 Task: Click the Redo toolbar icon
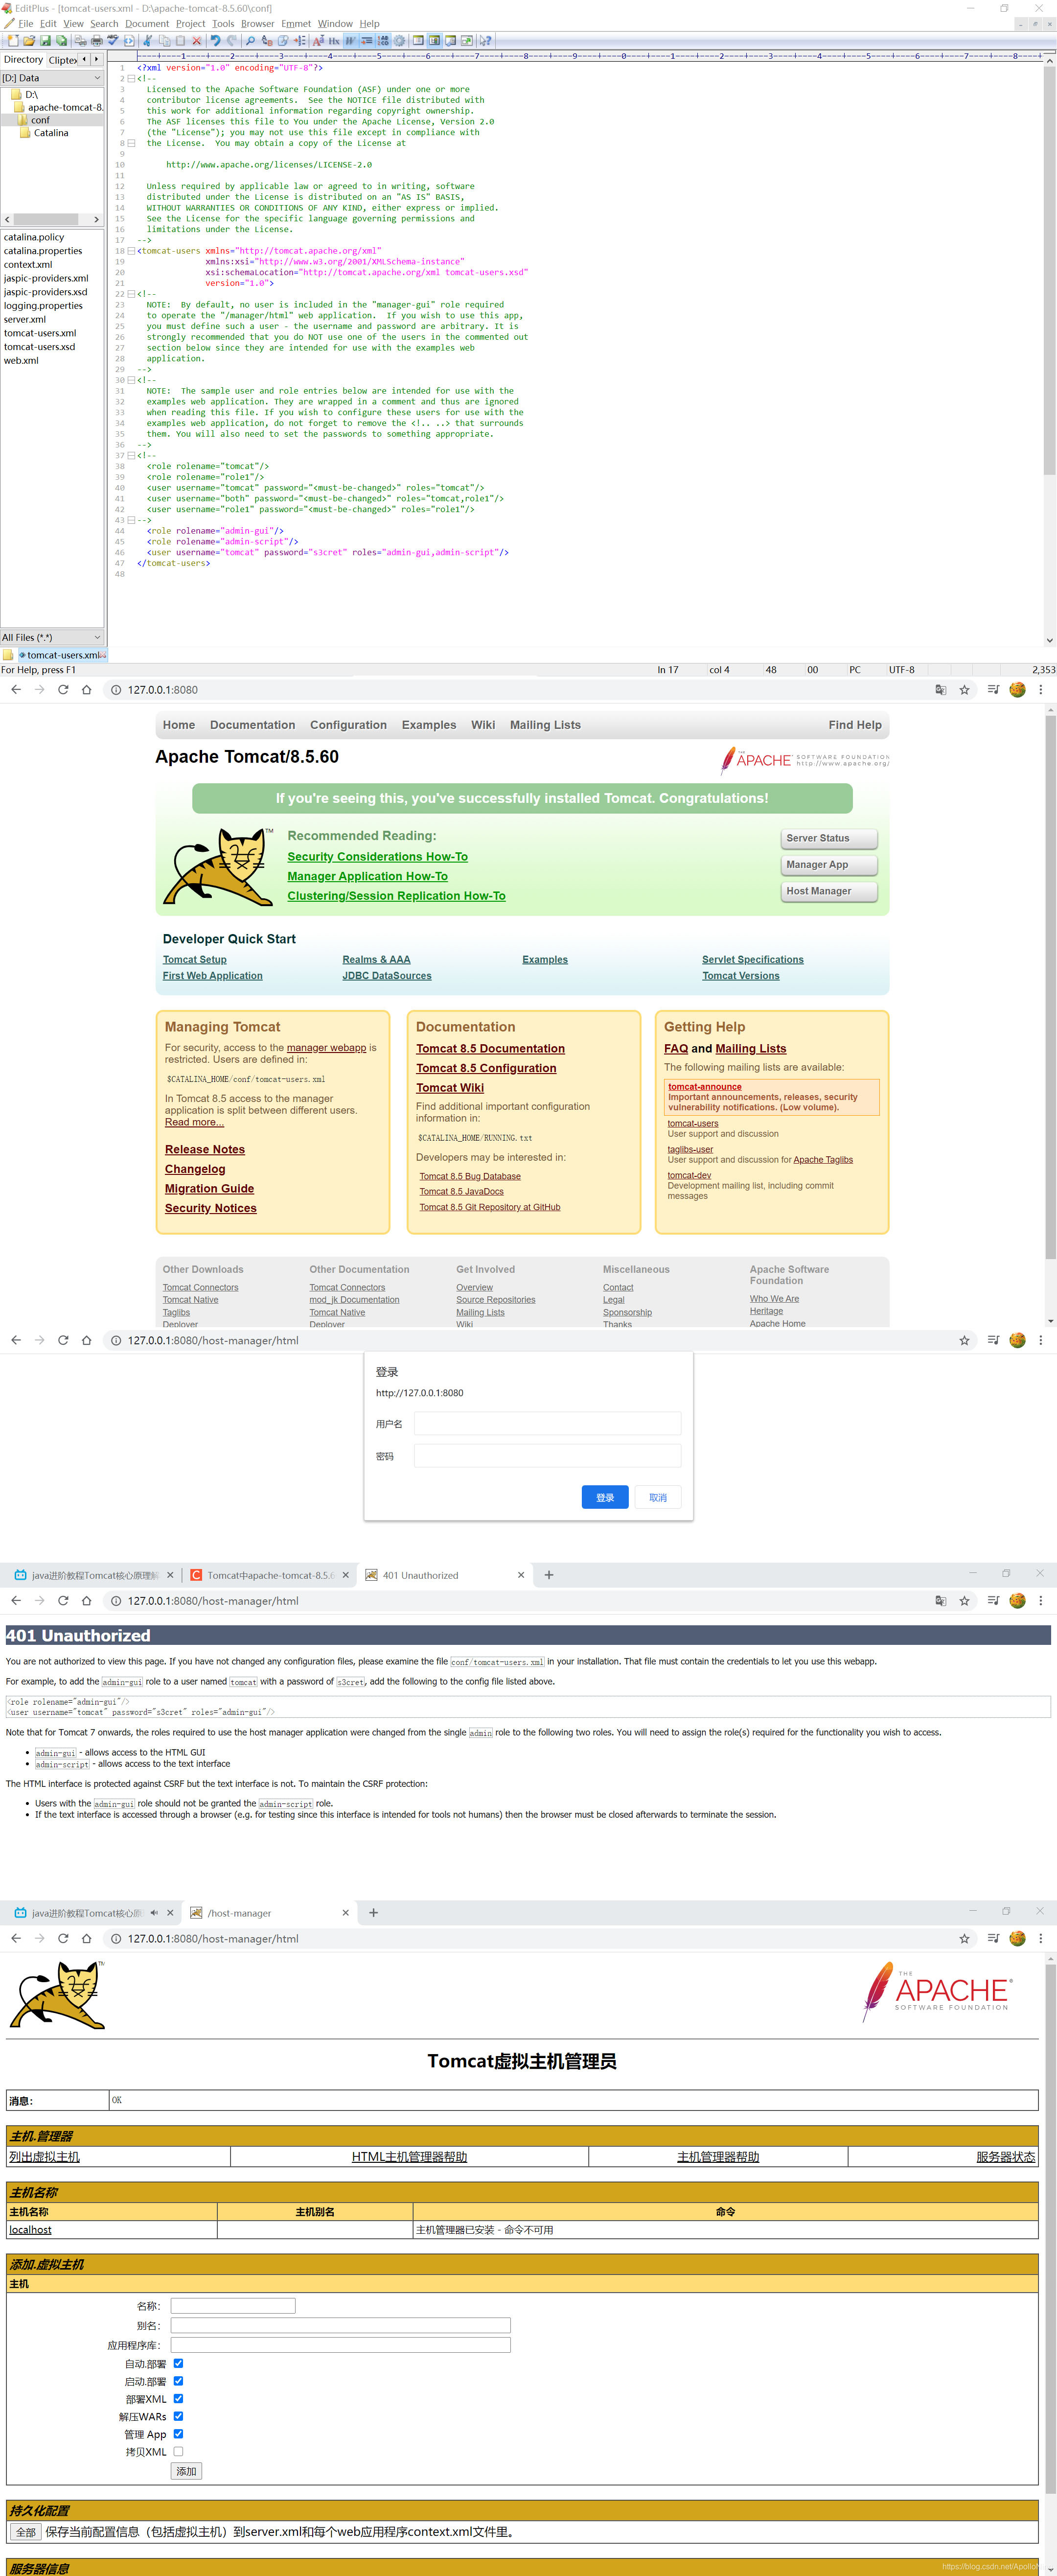point(232,41)
